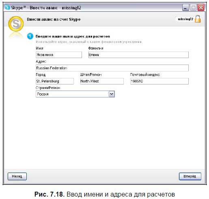Click the missingl2 account name badge
Viewport: 209px width, 199px height.
point(185,19)
